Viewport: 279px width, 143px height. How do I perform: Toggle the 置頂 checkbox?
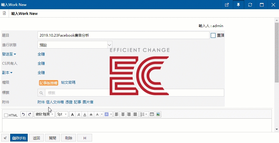[x=213, y=35]
